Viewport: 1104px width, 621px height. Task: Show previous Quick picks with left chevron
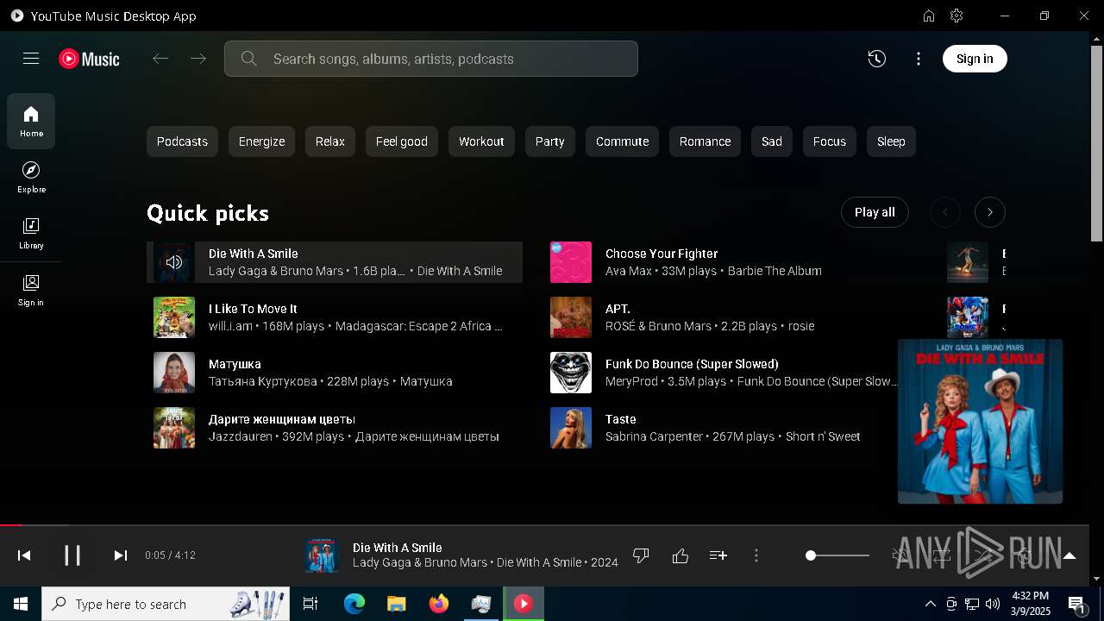945,212
